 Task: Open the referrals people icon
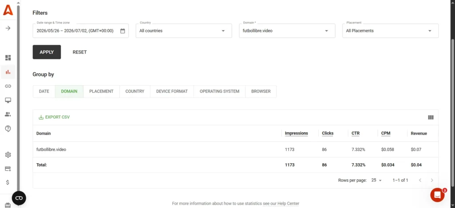(8, 114)
